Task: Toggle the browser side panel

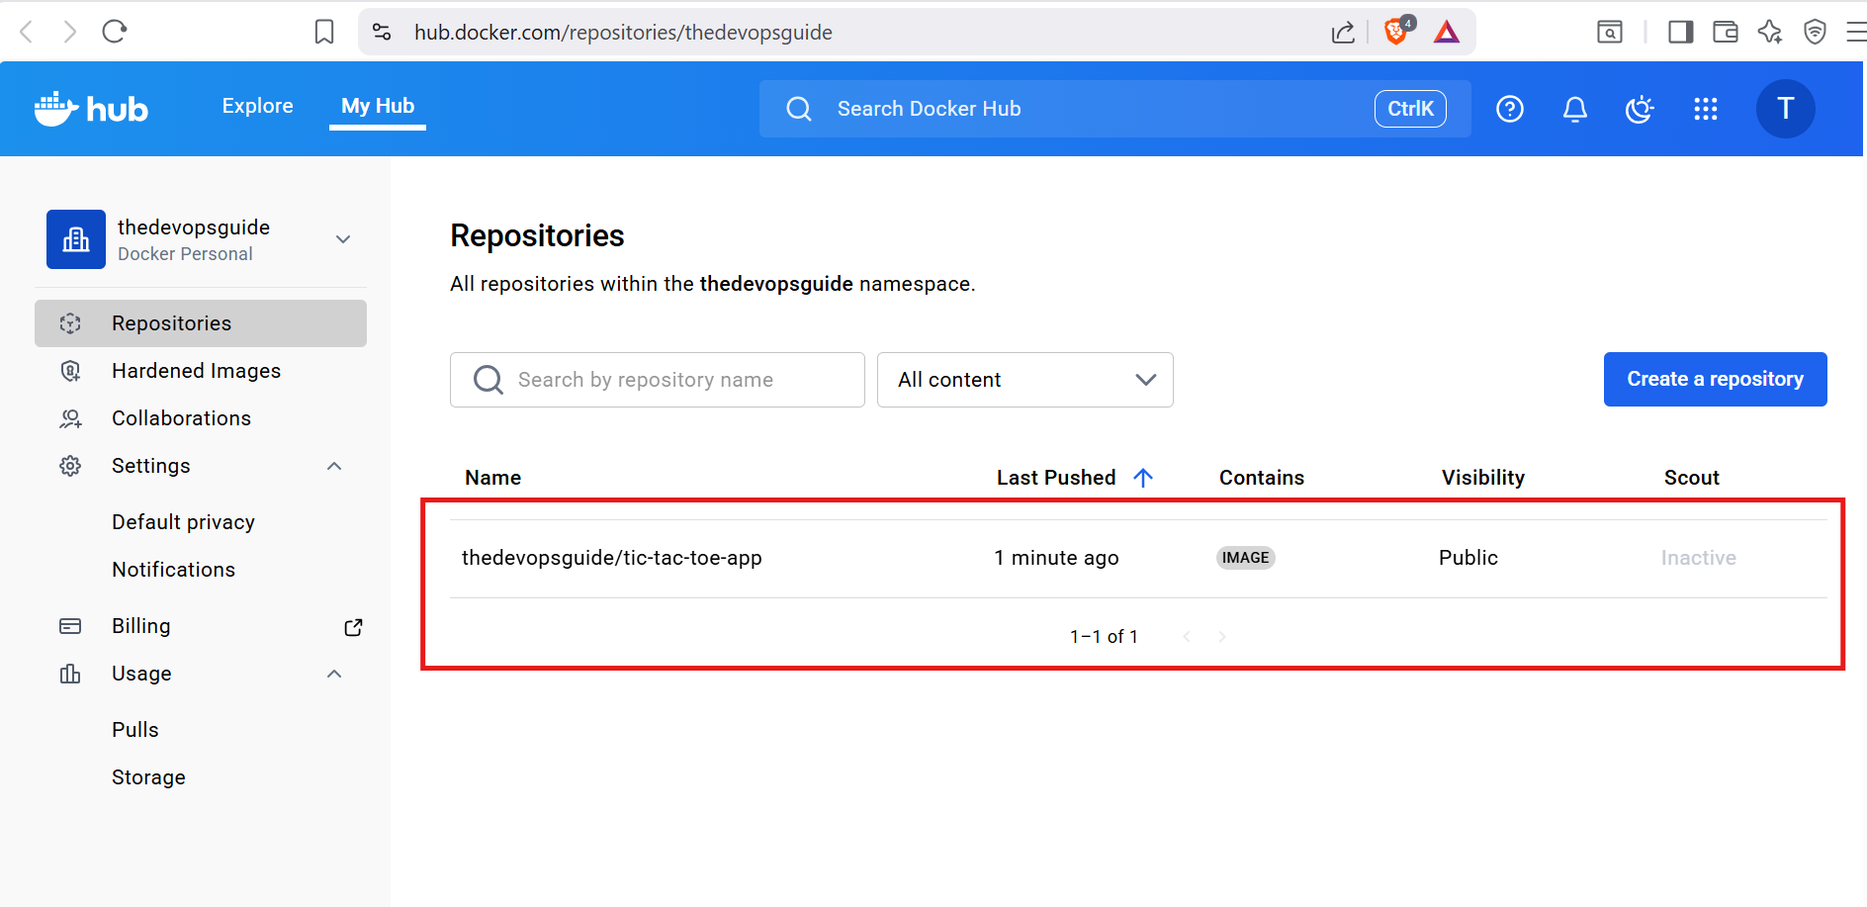Action: click(1679, 31)
